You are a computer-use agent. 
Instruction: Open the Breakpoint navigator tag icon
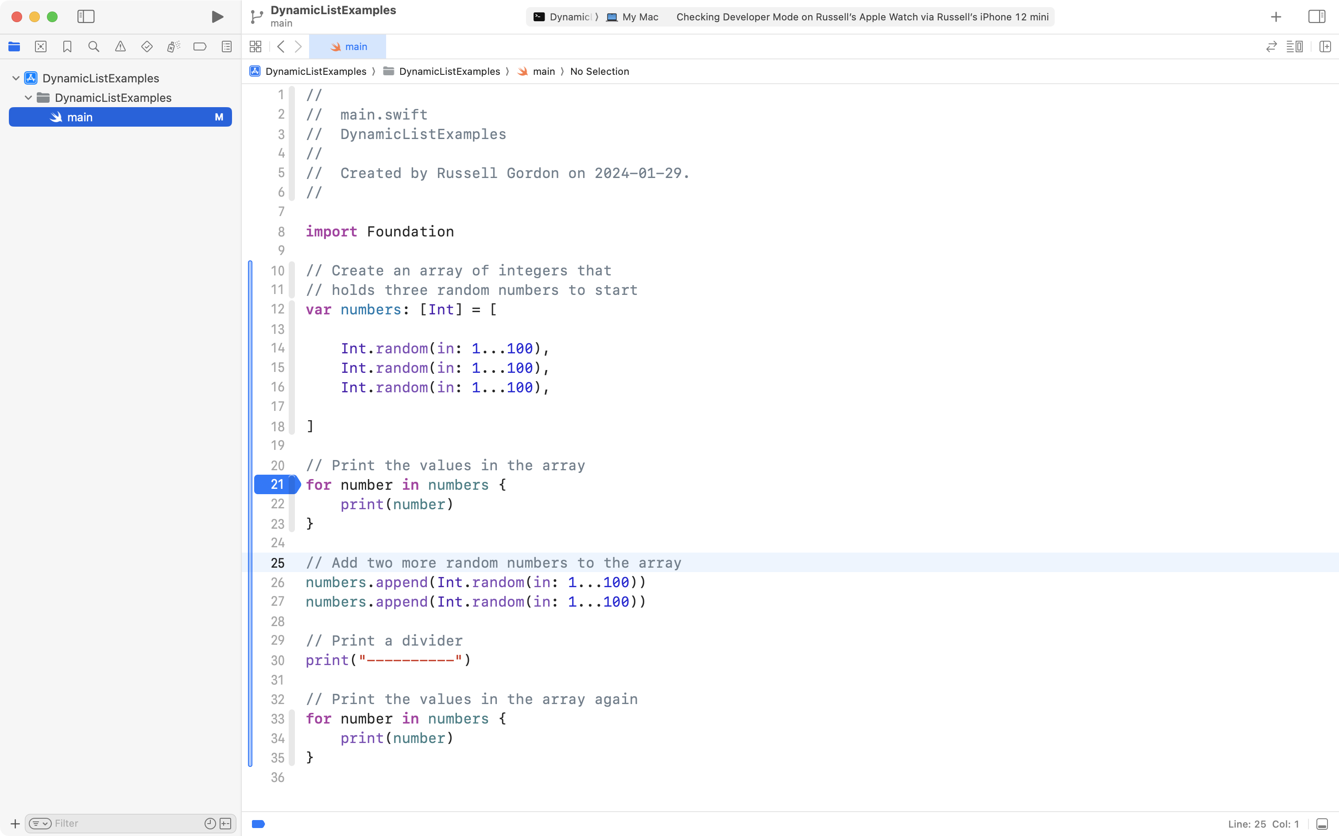click(x=200, y=46)
